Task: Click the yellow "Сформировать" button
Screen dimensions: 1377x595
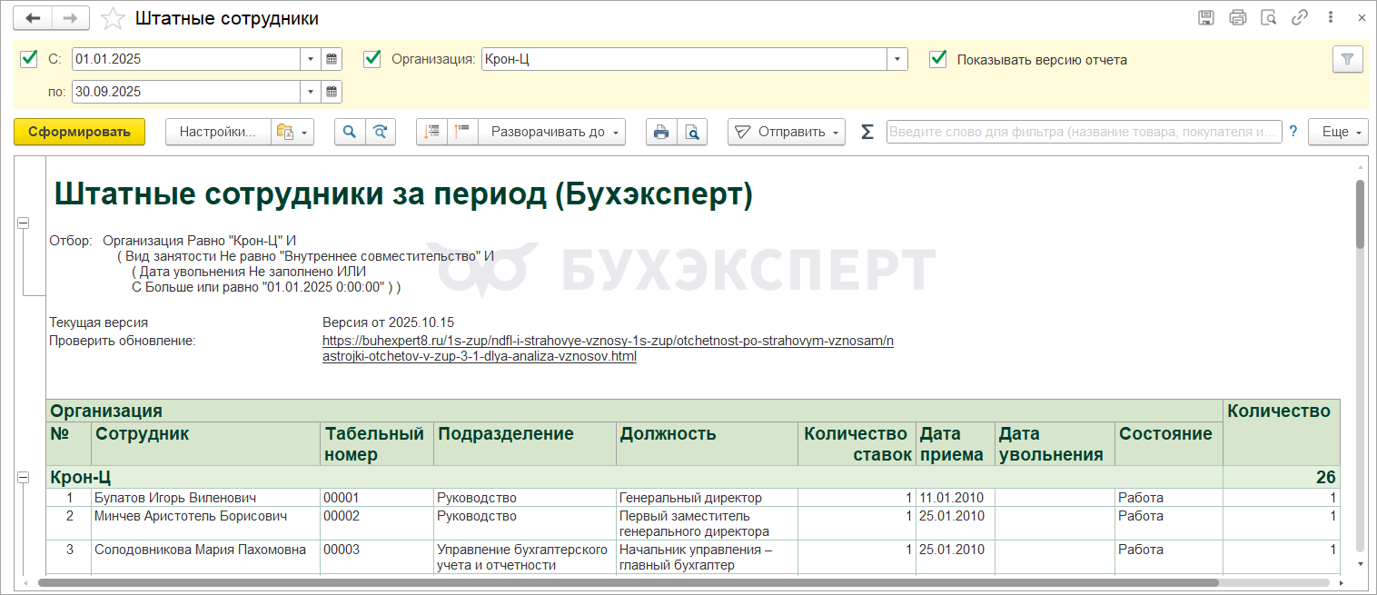Action: [79, 132]
